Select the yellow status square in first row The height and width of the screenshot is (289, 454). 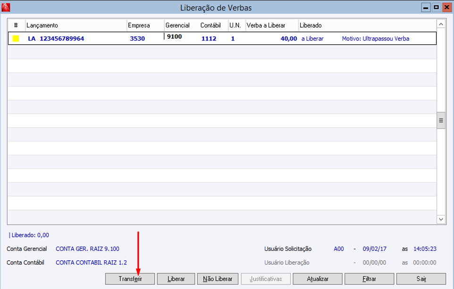[16, 39]
